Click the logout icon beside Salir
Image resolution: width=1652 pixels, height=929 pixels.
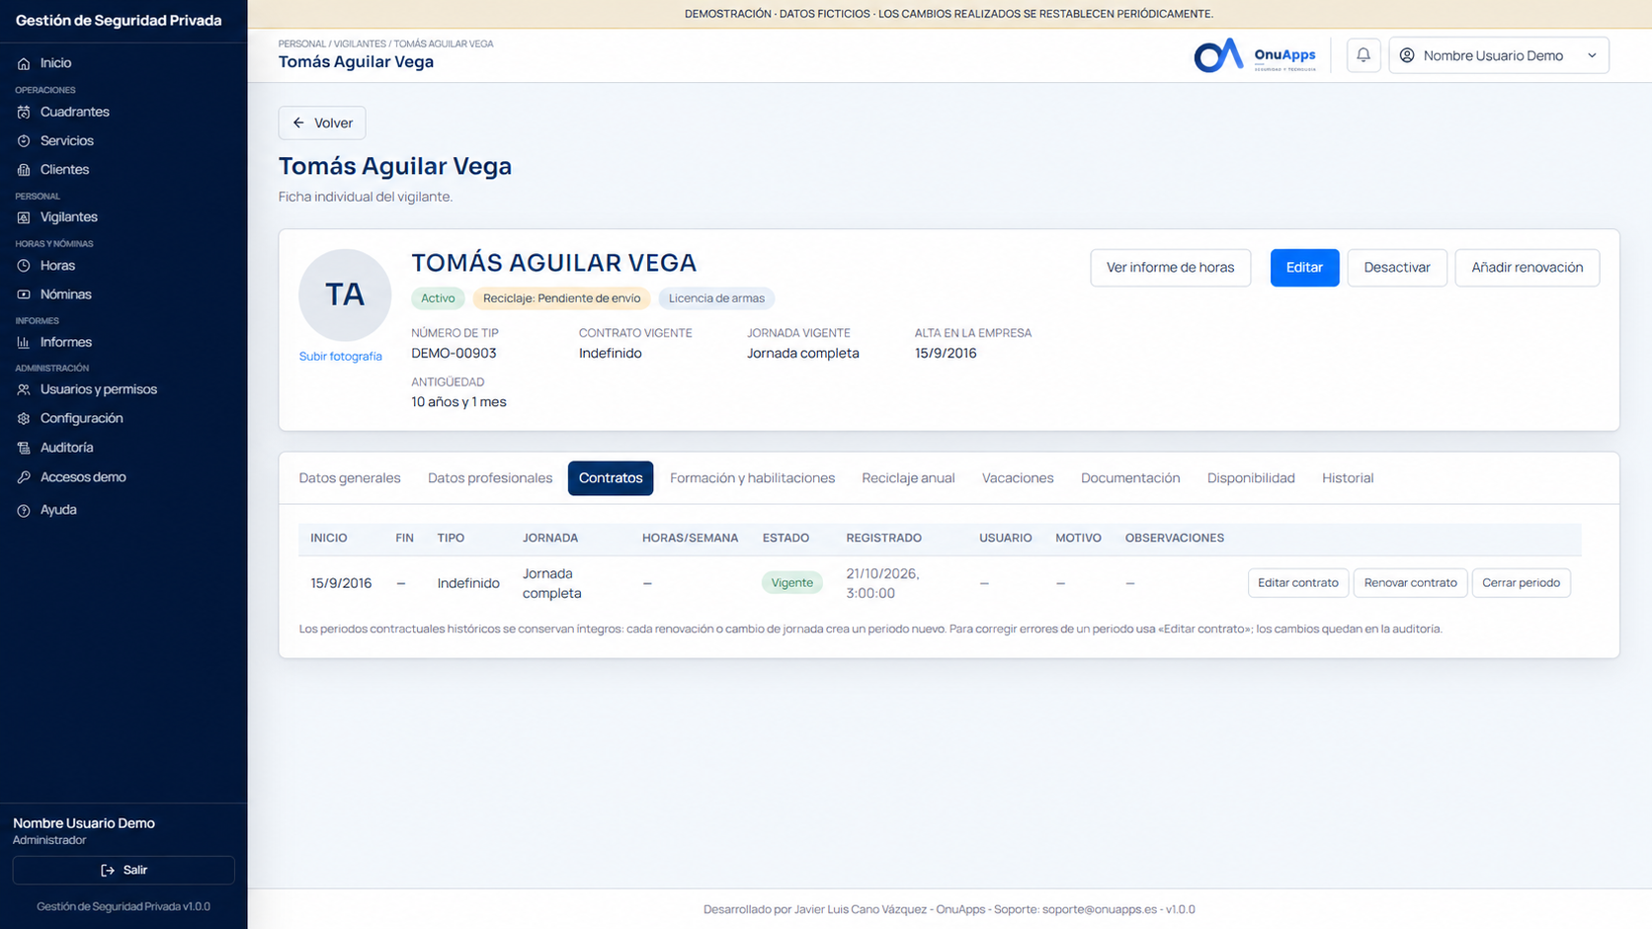point(108,870)
